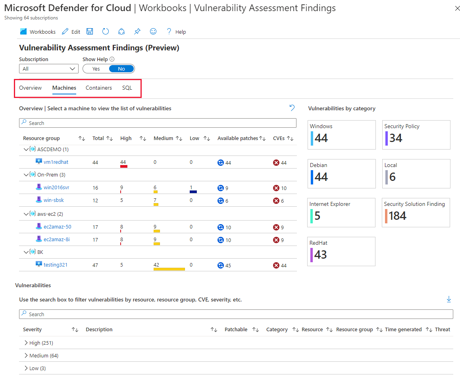Send feedback using the smiley icon
The image size is (460, 382).
pyautogui.click(x=153, y=31)
